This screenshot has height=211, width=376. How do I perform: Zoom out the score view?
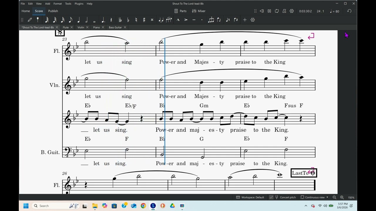(334, 197)
